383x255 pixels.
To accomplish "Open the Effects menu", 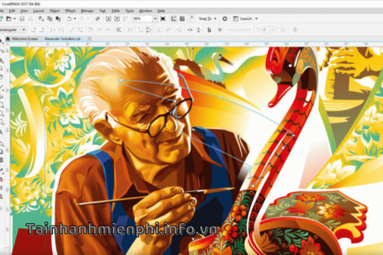I will (70, 10).
